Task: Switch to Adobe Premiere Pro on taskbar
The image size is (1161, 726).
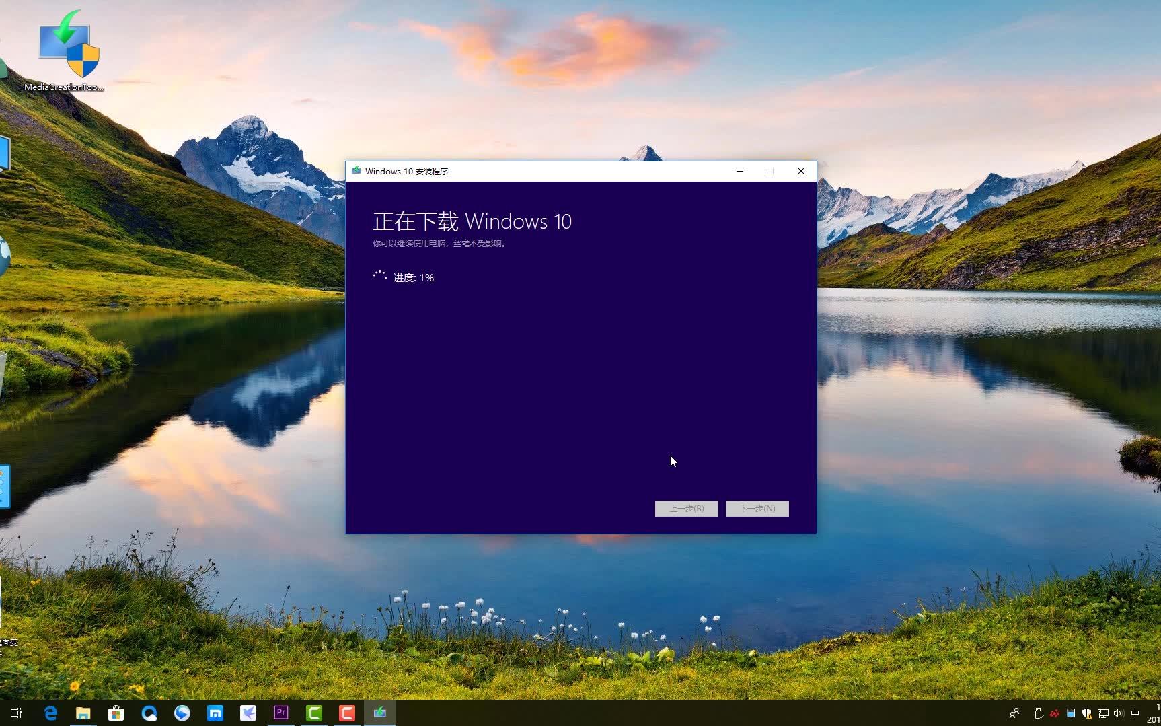Action: coord(281,713)
